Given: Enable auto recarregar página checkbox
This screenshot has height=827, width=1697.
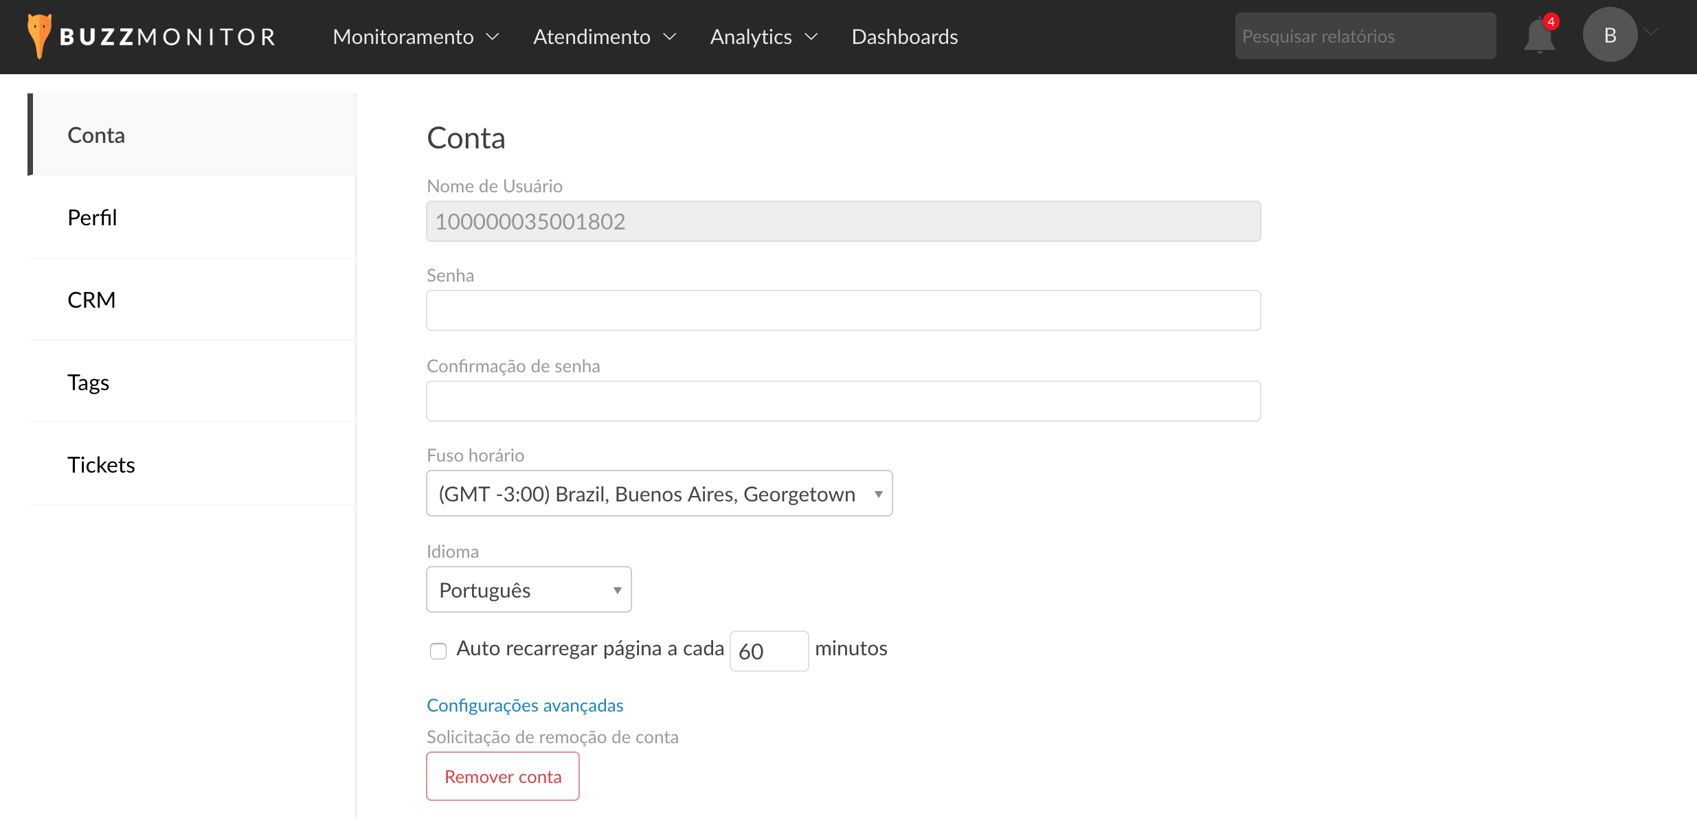Looking at the screenshot, I should click(438, 650).
